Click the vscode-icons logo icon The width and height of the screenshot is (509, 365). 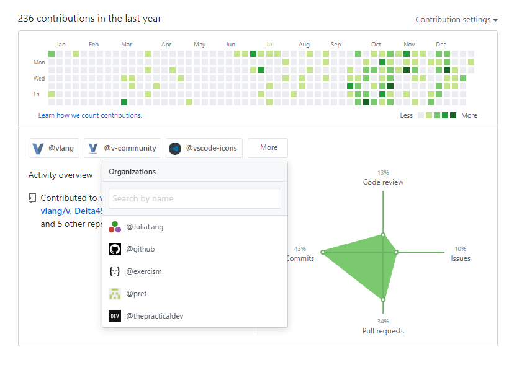click(x=175, y=148)
